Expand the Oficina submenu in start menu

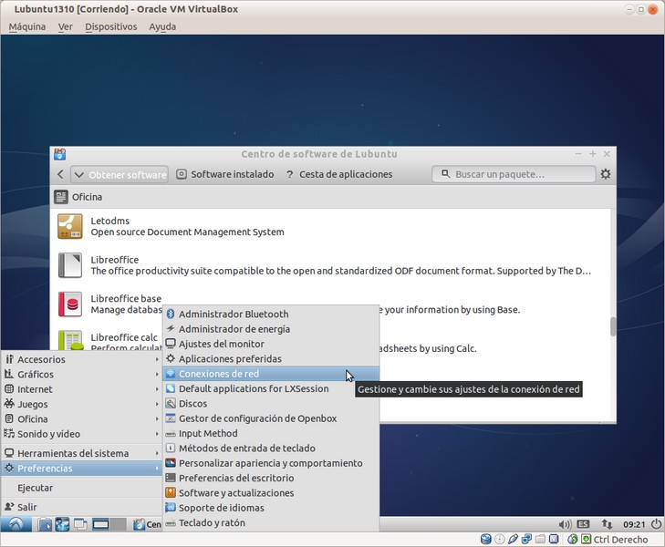(x=81, y=418)
